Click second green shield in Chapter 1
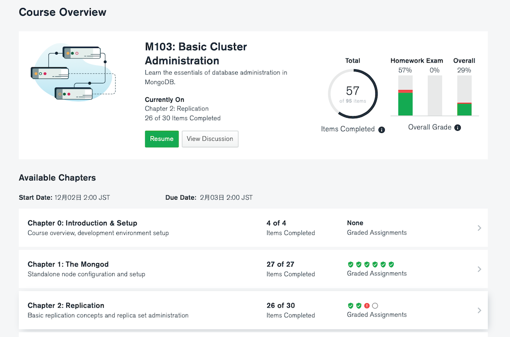This screenshot has height=337, width=510. pyautogui.click(x=359, y=264)
